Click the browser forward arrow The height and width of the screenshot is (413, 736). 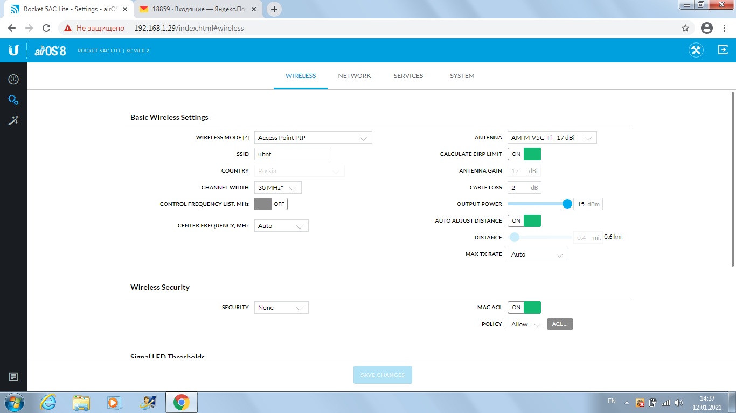29,28
